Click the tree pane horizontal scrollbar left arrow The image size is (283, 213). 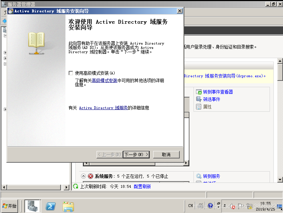[x=4, y=187]
